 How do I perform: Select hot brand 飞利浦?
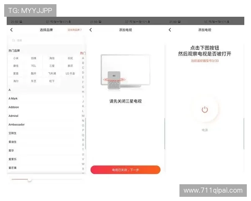coord(52,73)
